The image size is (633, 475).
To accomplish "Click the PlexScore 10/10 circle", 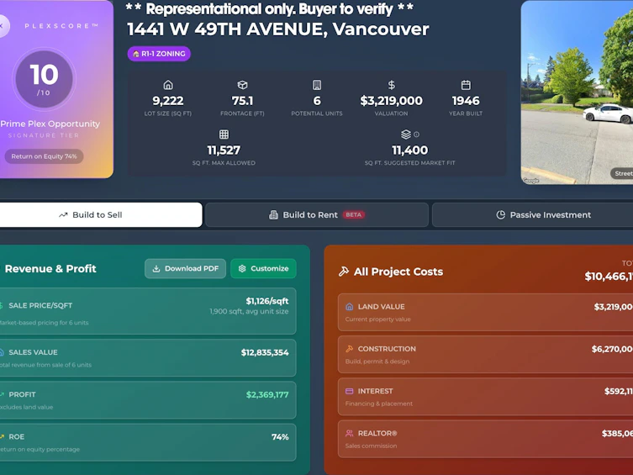I will coord(44,79).
